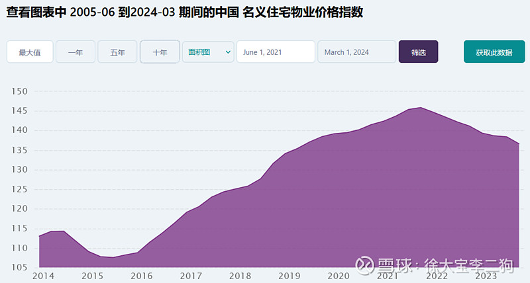530x283 pixels.
Task: Click the 120 y-axis label
Action: click(19, 209)
